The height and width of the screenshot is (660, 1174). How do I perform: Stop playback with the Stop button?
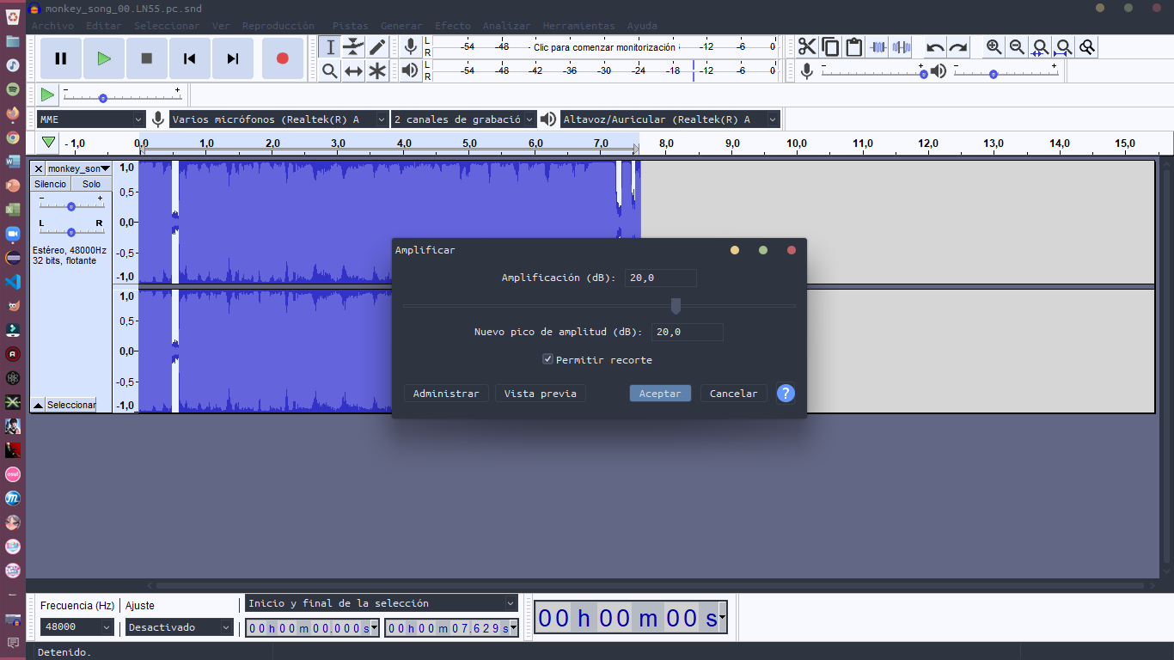[x=147, y=58]
